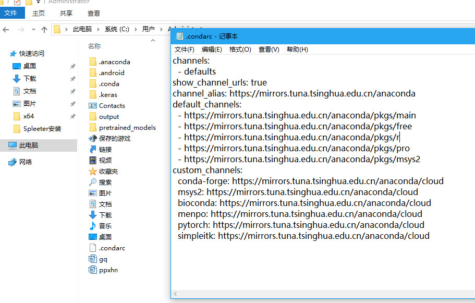Select the 网络 icon in sidebar
475x303 pixels.
pos(23,161)
